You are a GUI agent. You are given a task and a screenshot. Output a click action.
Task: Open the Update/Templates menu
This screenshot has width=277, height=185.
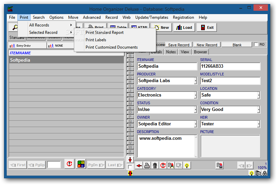tap(151, 17)
